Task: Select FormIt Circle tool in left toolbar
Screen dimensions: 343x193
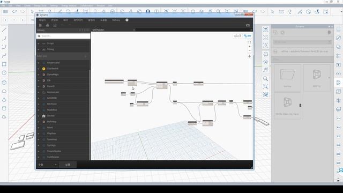Action: [x=4, y=73]
